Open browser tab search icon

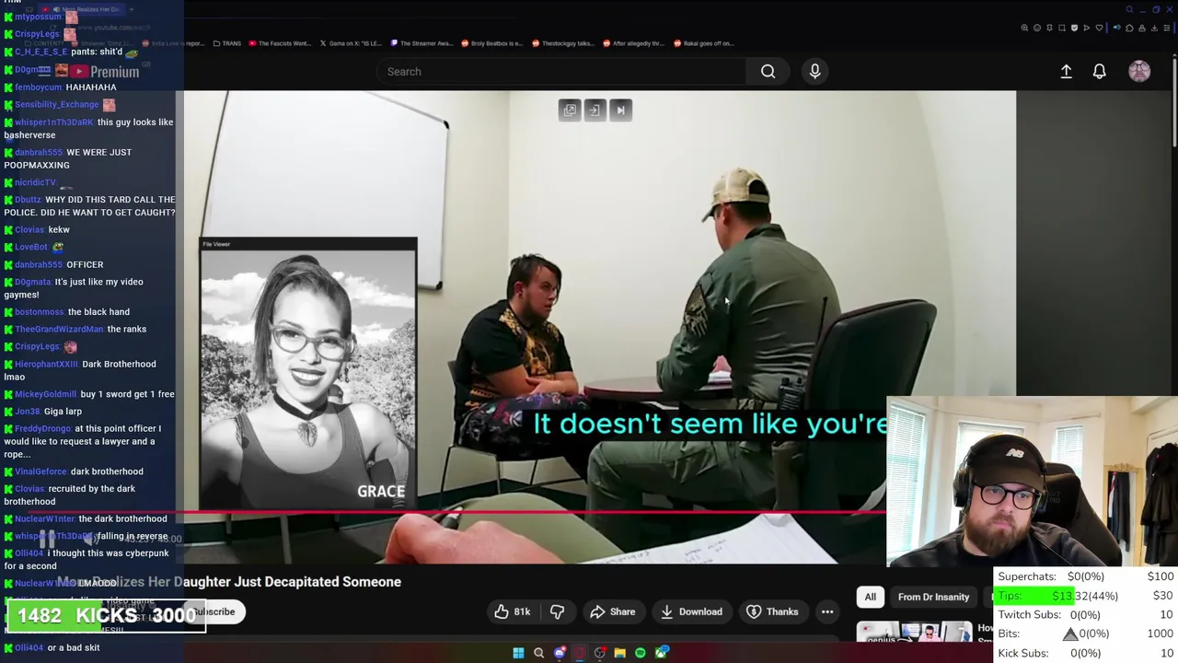point(1129,9)
